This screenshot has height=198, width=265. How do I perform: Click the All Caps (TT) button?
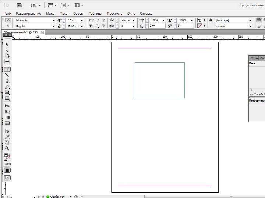91,20
